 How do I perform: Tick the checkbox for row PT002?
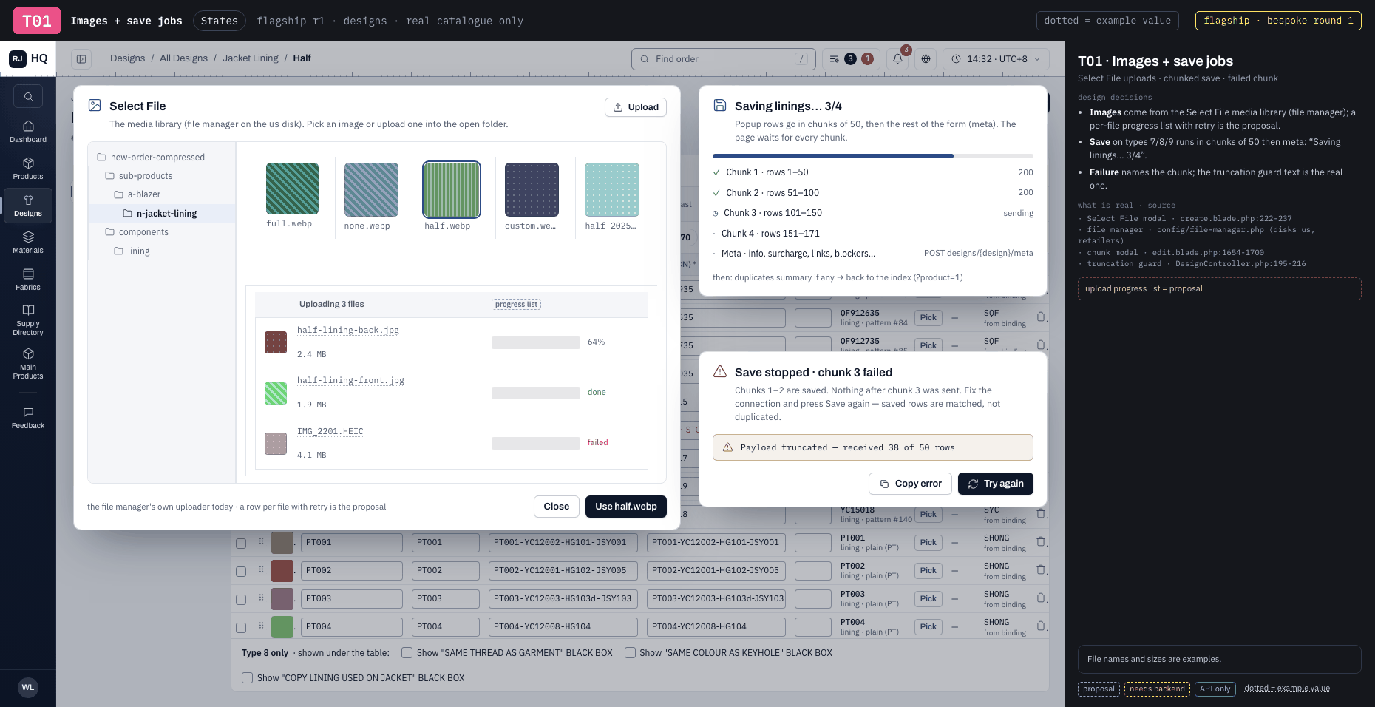click(x=241, y=572)
